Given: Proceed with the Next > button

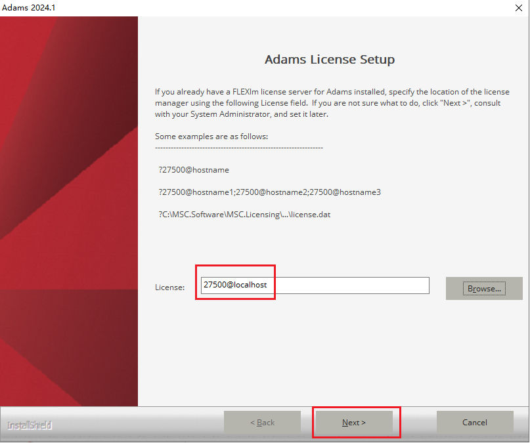Looking at the screenshot, I should click(x=354, y=423).
